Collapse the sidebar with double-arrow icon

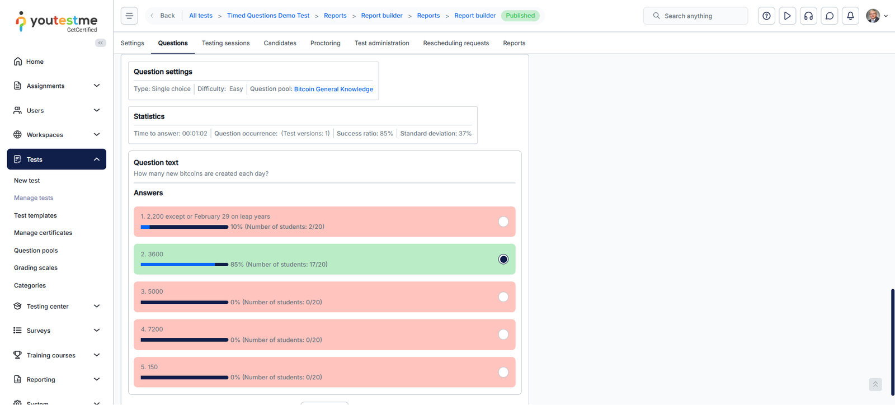(x=101, y=43)
